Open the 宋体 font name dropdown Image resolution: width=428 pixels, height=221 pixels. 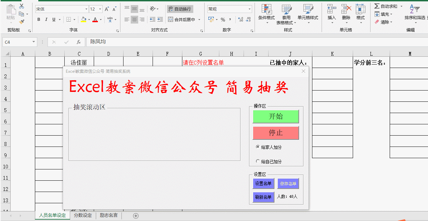point(86,9)
